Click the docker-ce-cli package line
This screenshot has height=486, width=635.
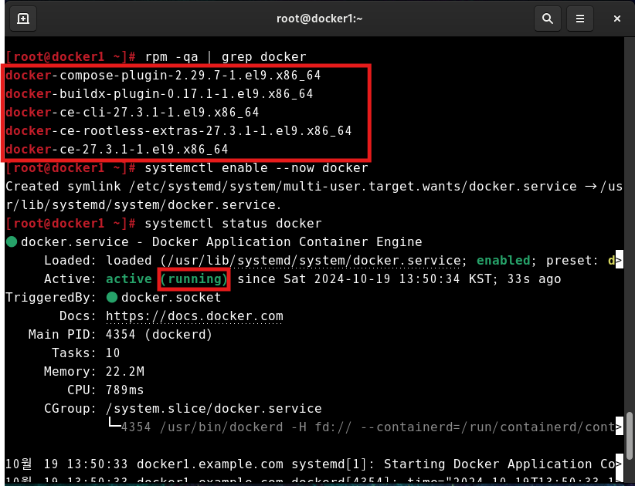click(132, 113)
